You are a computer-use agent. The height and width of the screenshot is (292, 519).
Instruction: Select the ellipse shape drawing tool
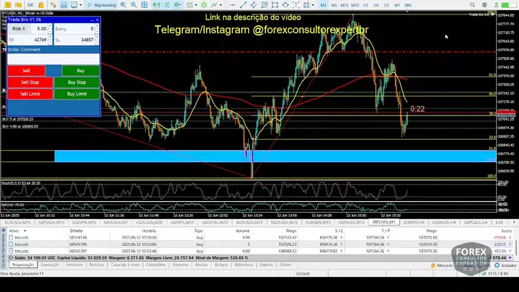(x=285, y=5)
